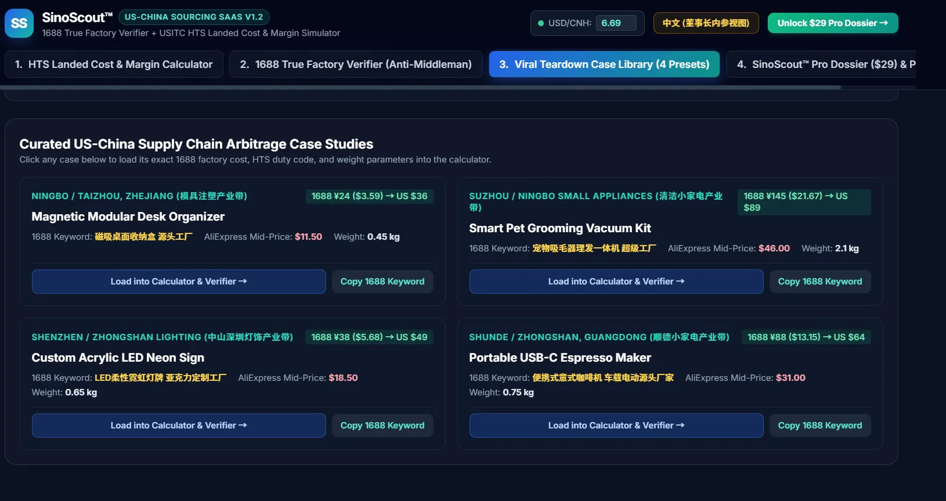
Task: Open the SinoScout Pro Dossier tab
Action: 821,64
